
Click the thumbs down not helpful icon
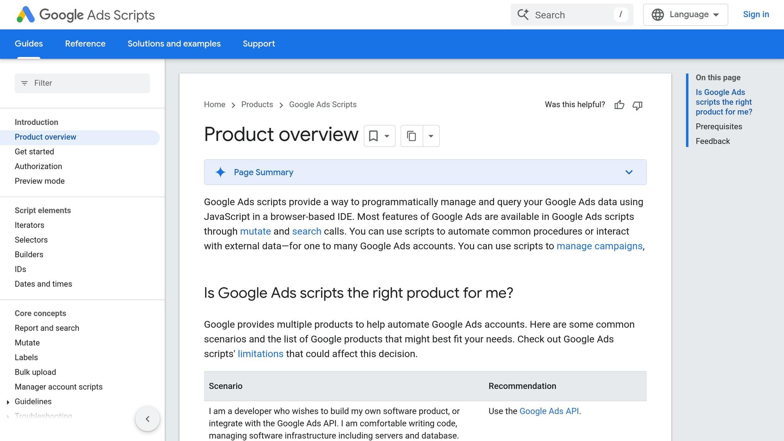pos(637,105)
